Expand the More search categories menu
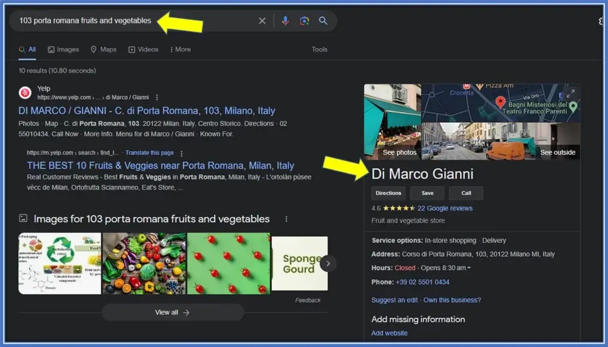Image resolution: width=608 pixels, height=347 pixels. click(x=180, y=50)
